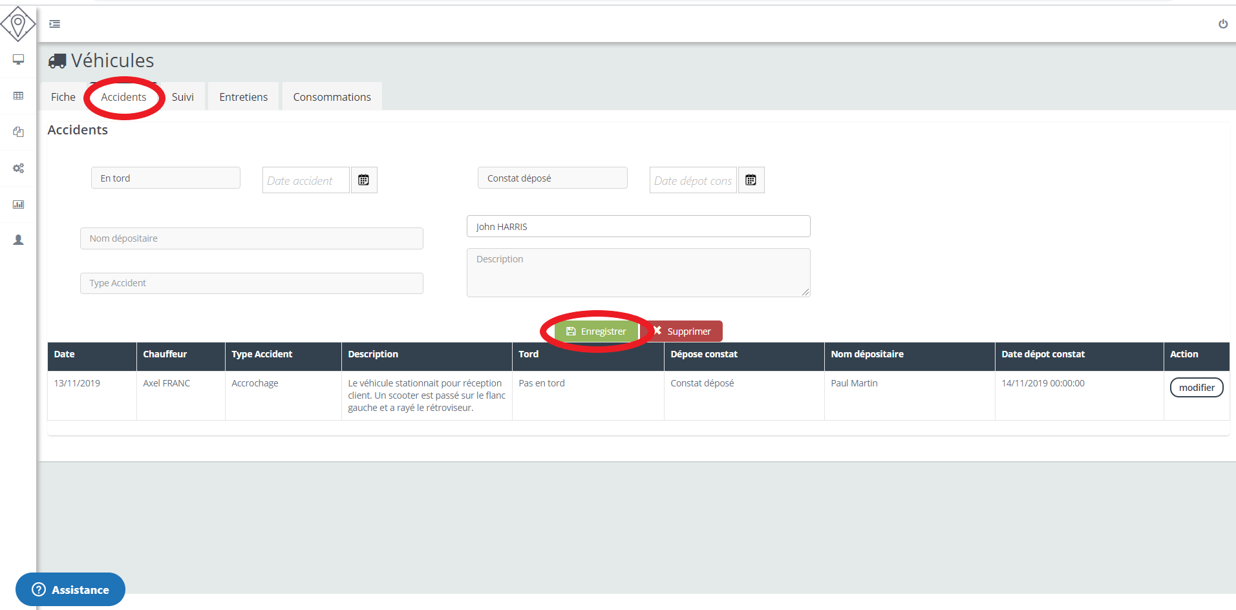Expand the 'Constat déposé' dropdown
The height and width of the screenshot is (610, 1236).
tap(552, 178)
